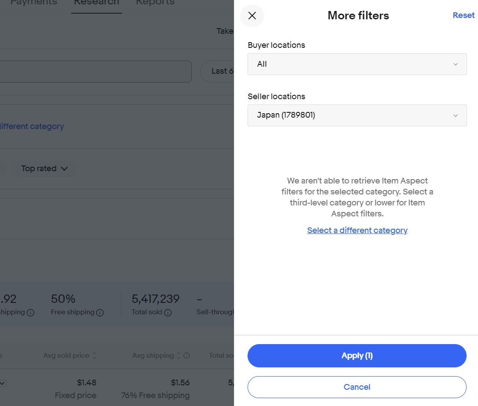
Task: Sort by Avg sold price column arrows
Action: point(94,356)
